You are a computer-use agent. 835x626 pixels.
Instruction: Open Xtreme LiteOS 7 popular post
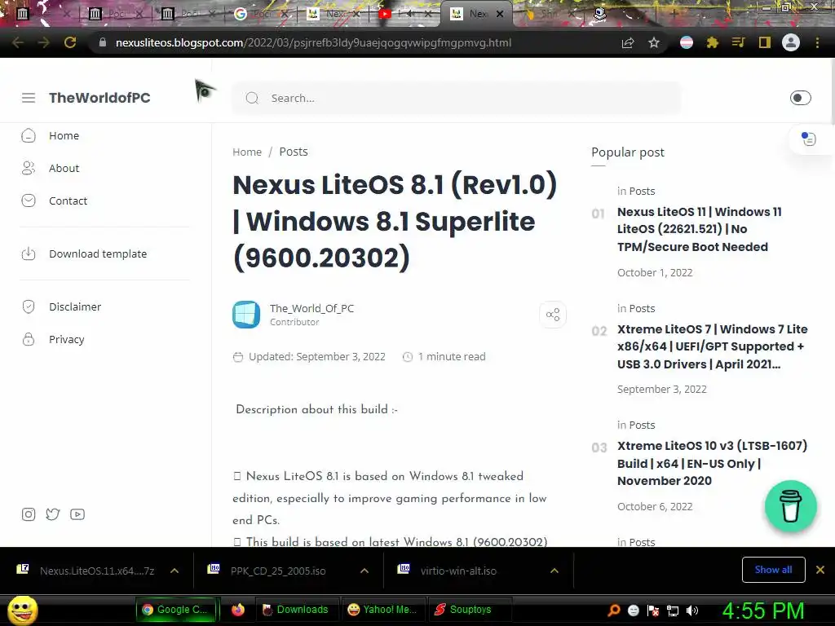click(712, 346)
